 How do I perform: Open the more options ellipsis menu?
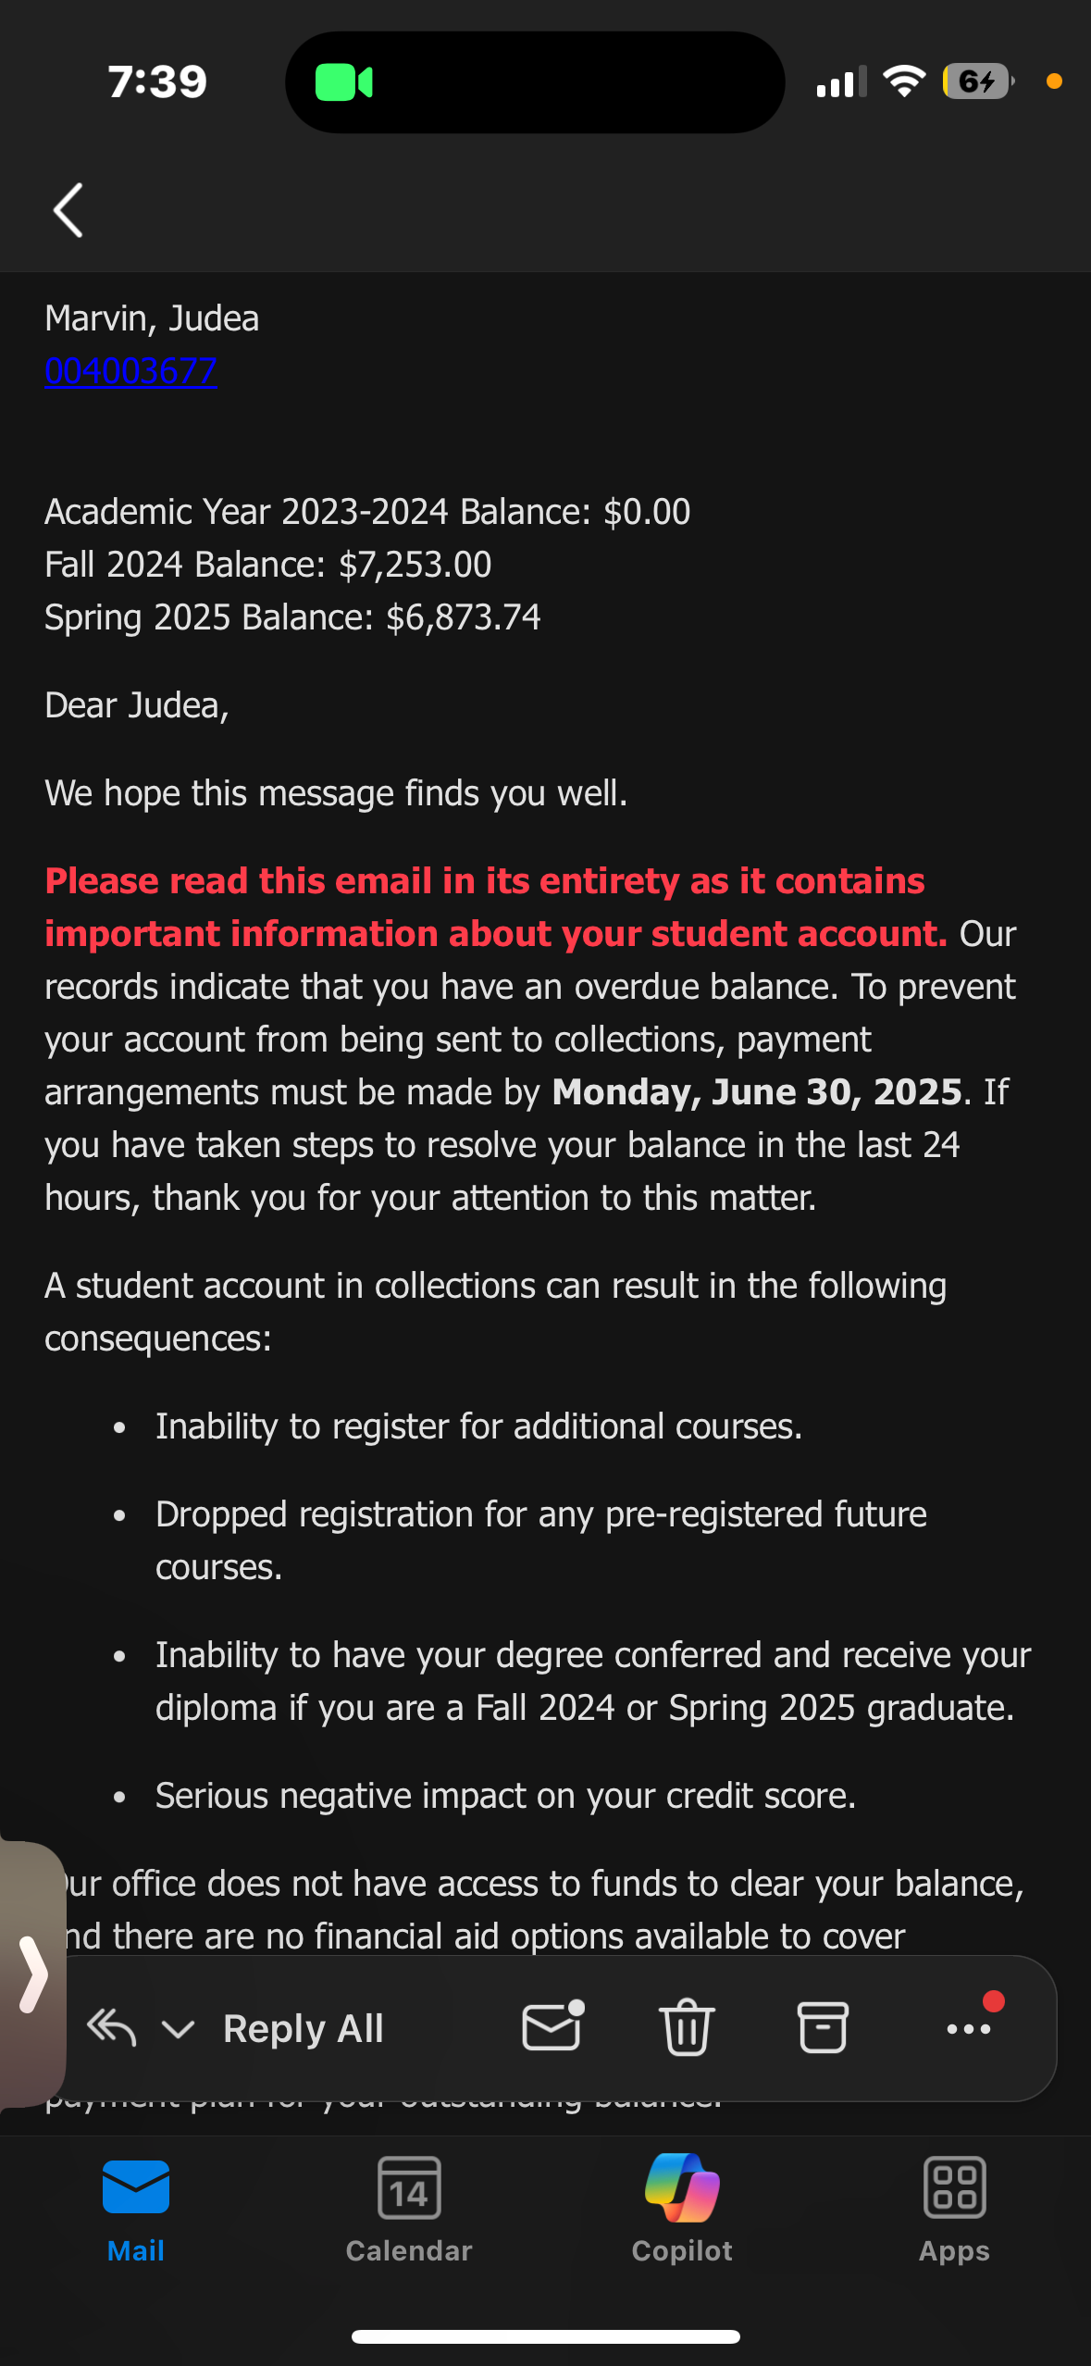click(x=969, y=2028)
